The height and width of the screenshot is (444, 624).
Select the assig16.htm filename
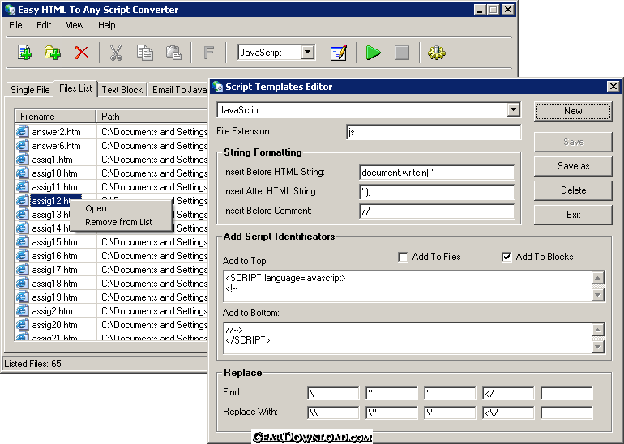(x=54, y=256)
